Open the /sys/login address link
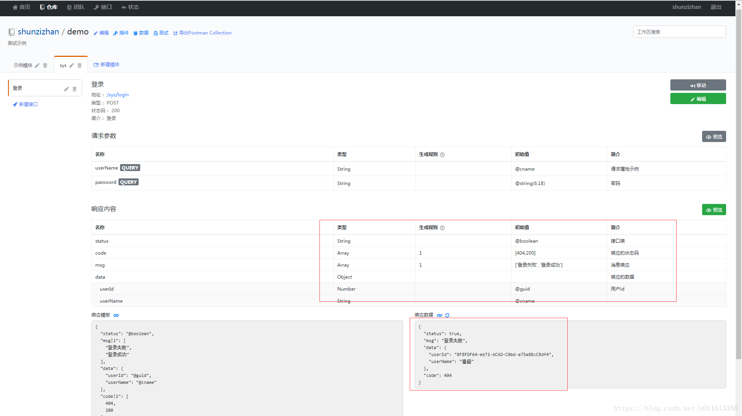742x416 pixels. [x=118, y=95]
